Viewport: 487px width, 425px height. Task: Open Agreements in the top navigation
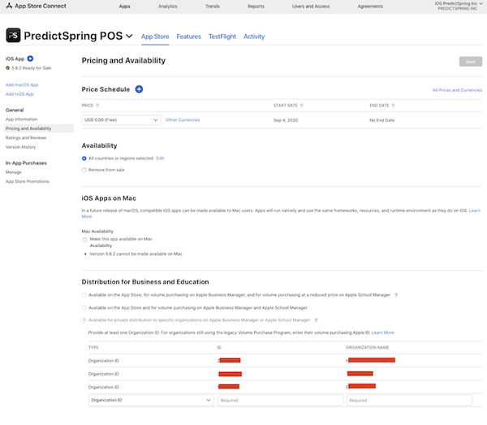tap(370, 7)
